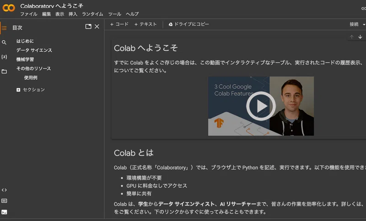This screenshot has width=366, height=221.
Task: Open the 編集 menu
Action: pyautogui.click(x=46, y=14)
